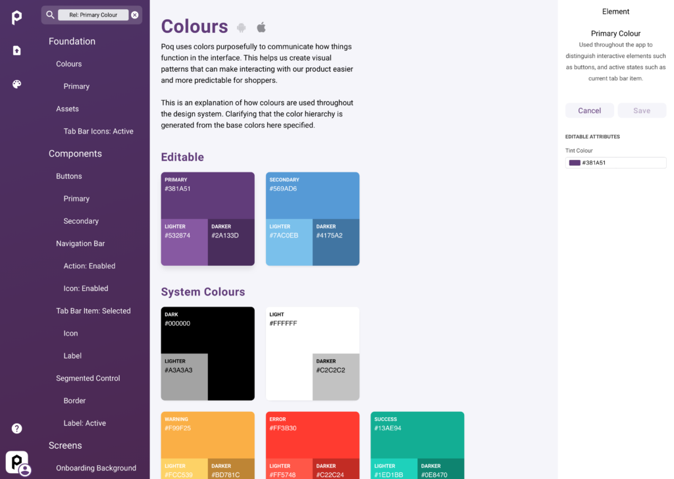
Task: Select the Darker #C22C24 error swatch
Action: [x=336, y=468]
